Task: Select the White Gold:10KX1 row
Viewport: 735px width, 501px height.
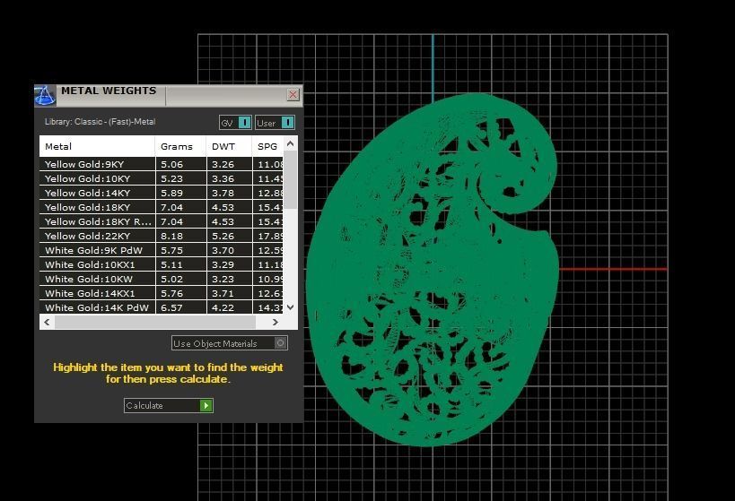Action: coord(162,264)
